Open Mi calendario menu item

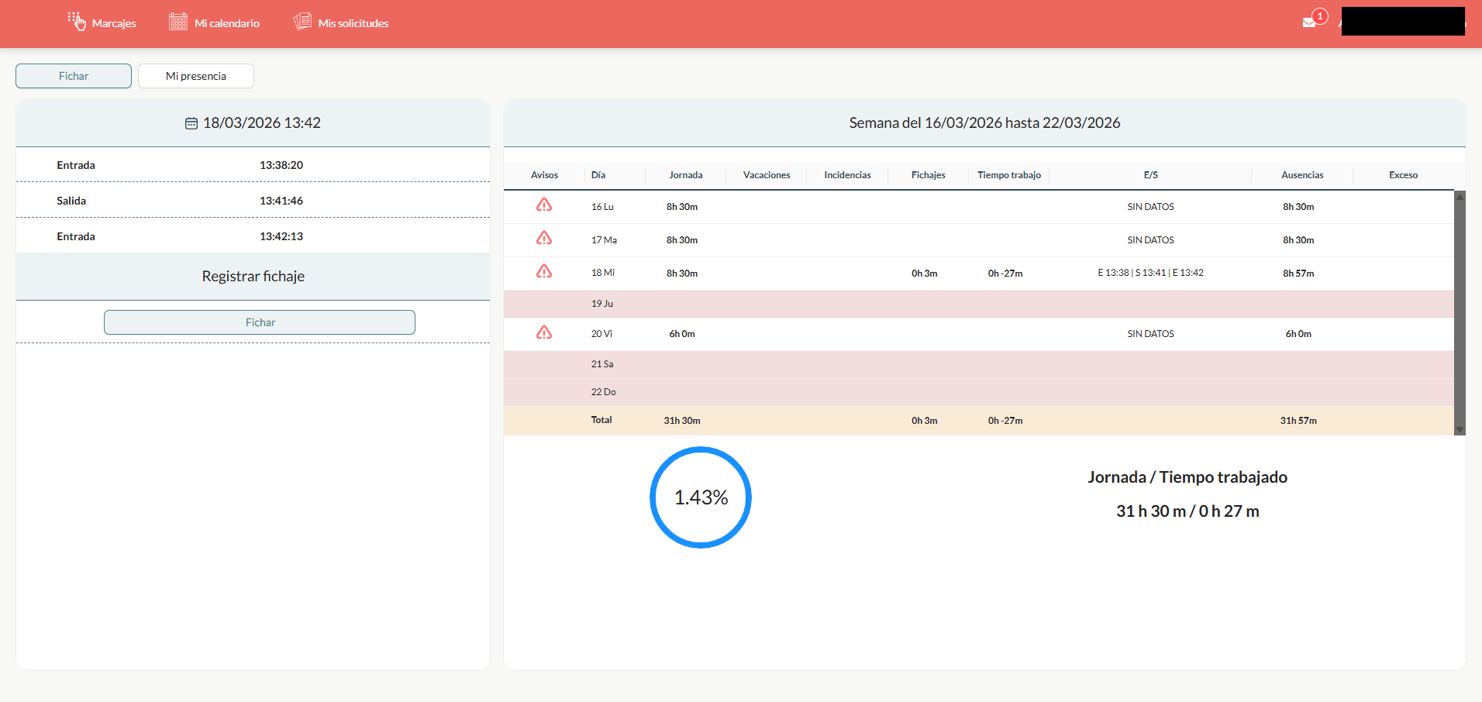point(226,23)
